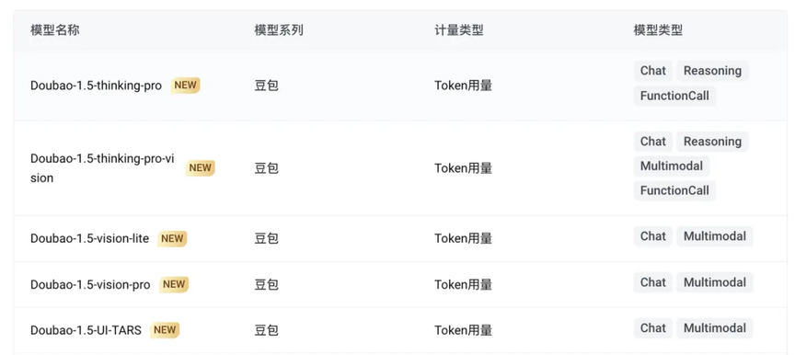Viewport: 795px width, 355px height.
Task: Open the Doubao-1.5-thinking-pro-vision model
Action: [x=102, y=168]
